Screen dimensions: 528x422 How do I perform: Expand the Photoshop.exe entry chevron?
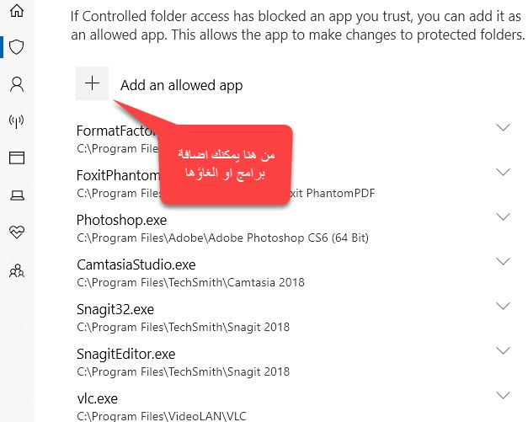[504, 216]
